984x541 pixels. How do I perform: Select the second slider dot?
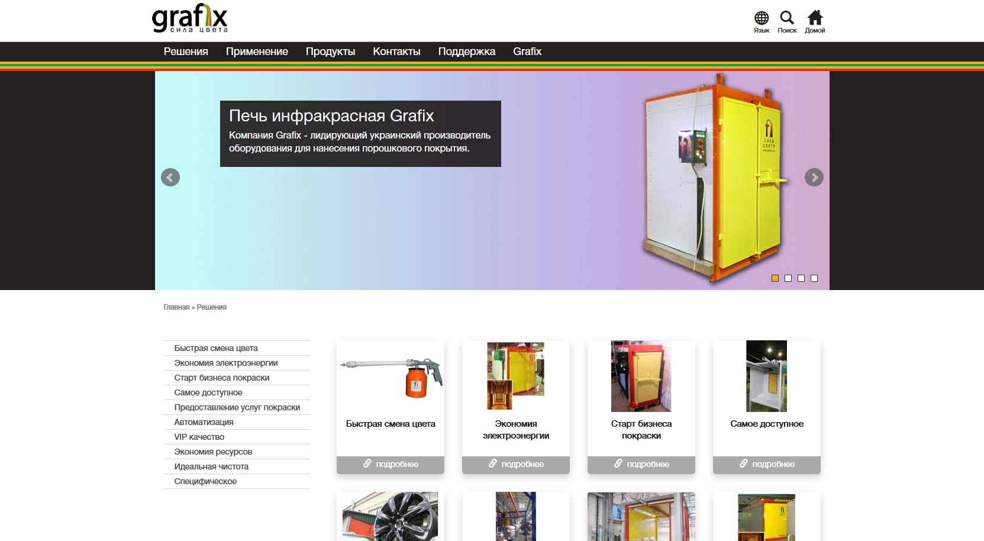788,278
